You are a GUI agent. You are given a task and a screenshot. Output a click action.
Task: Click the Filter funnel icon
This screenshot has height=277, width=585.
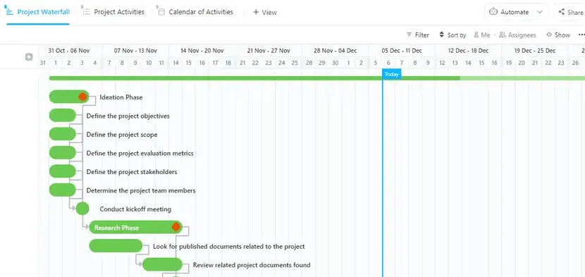[409, 35]
